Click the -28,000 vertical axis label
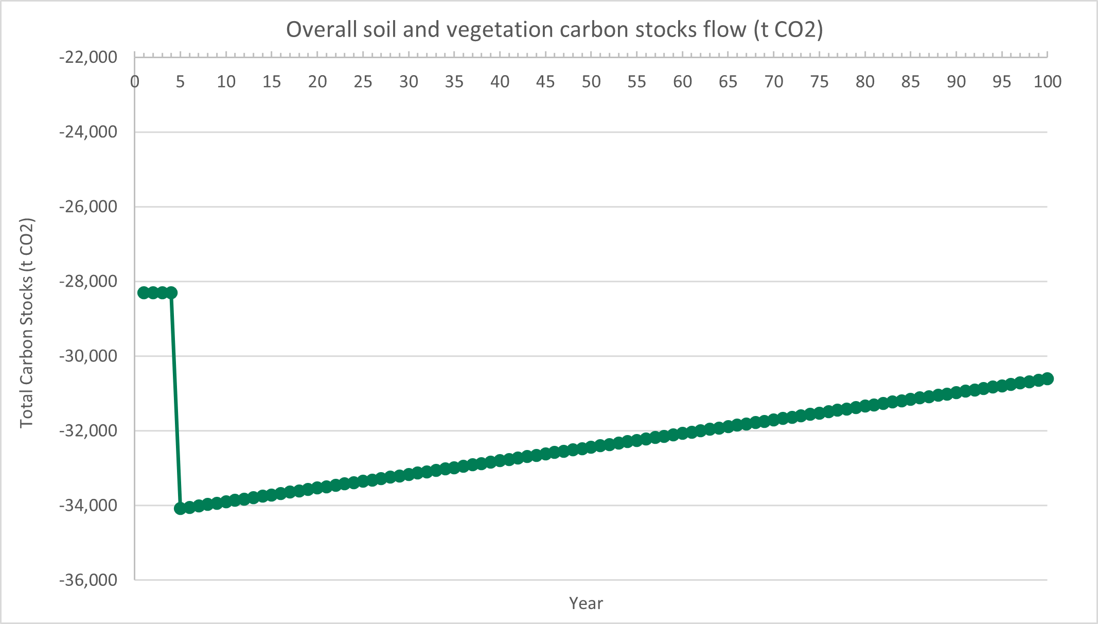Image resolution: width=1098 pixels, height=624 pixels. click(x=88, y=282)
